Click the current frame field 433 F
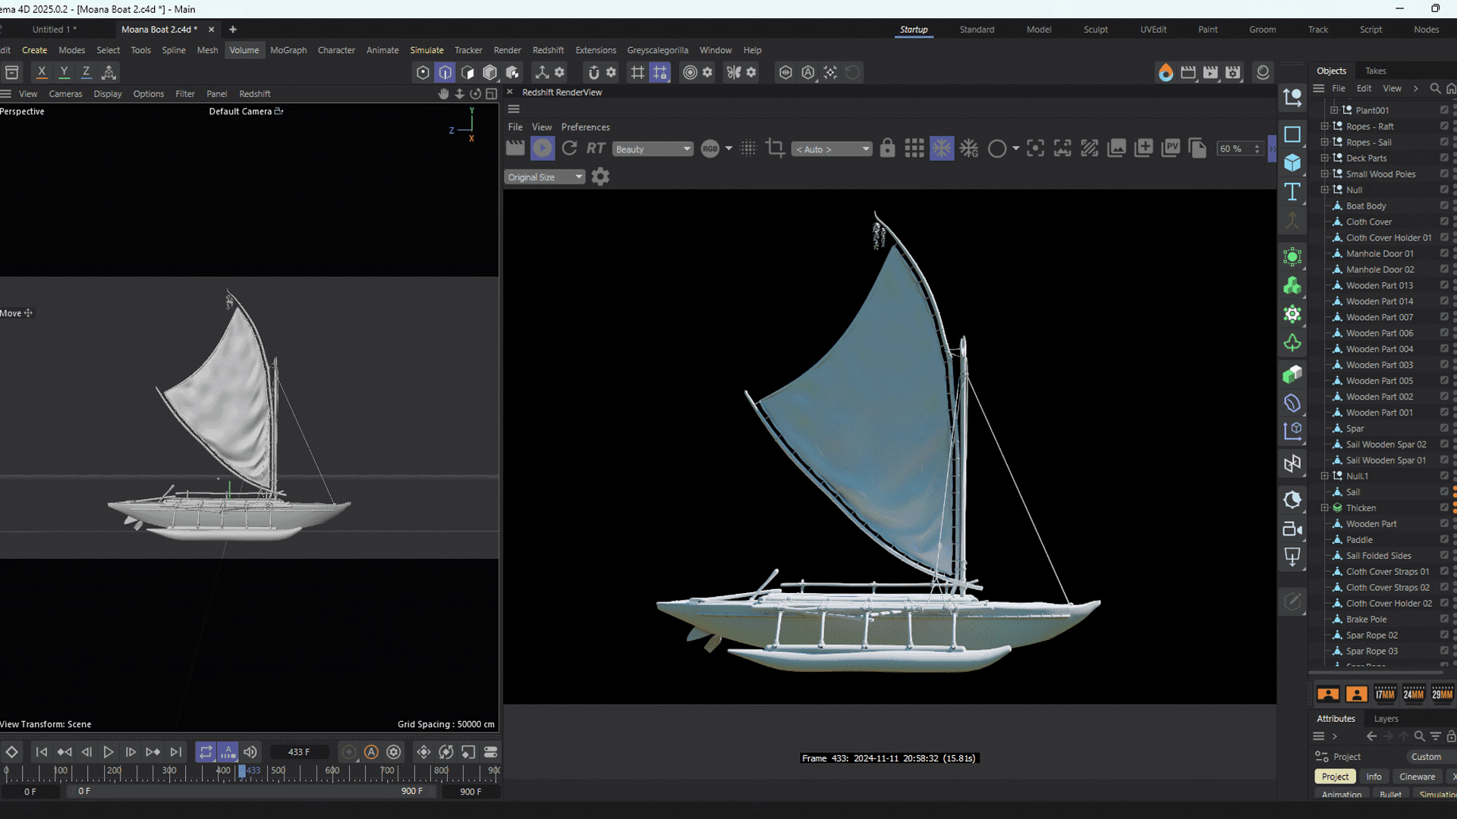 (299, 752)
